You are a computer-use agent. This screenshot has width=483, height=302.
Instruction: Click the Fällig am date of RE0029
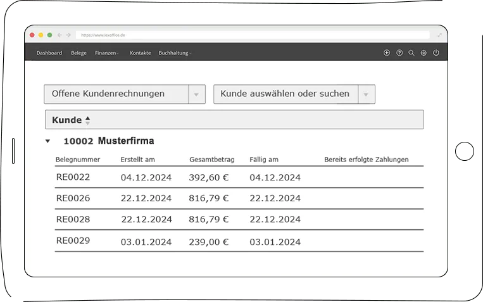point(275,242)
